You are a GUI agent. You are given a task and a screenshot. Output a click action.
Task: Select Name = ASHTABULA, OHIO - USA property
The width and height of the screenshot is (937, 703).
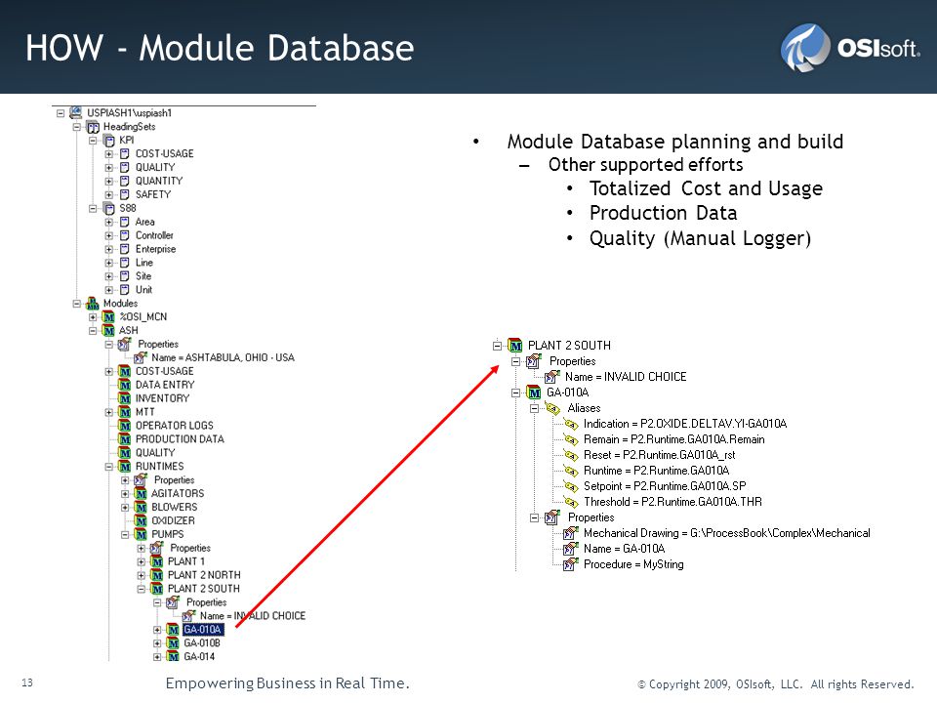(223, 357)
